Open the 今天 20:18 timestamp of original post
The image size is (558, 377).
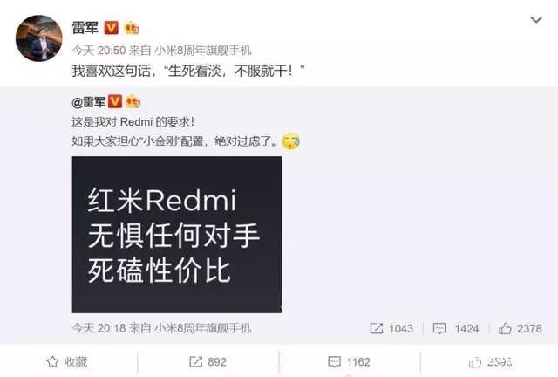(99, 328)
